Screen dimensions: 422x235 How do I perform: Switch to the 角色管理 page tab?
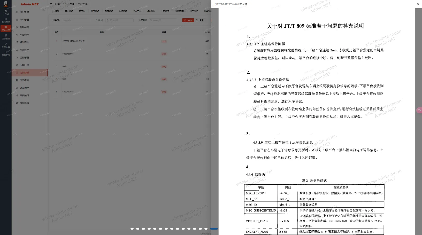tap(69, 11)
